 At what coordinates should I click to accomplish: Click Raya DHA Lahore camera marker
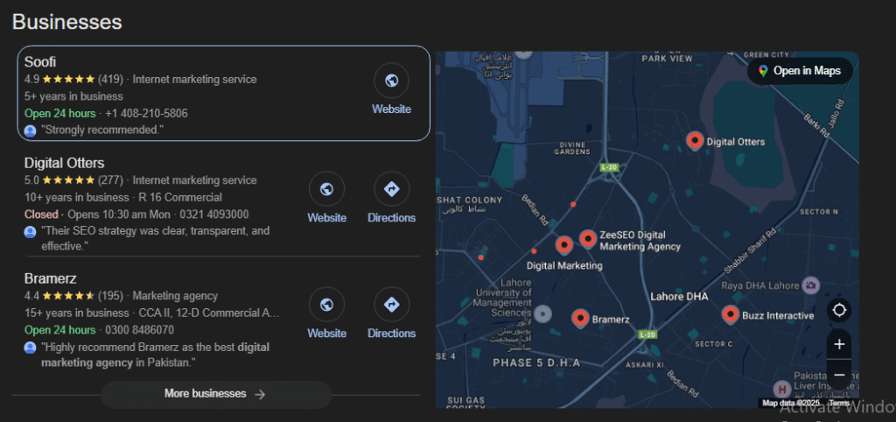(810, 285)
